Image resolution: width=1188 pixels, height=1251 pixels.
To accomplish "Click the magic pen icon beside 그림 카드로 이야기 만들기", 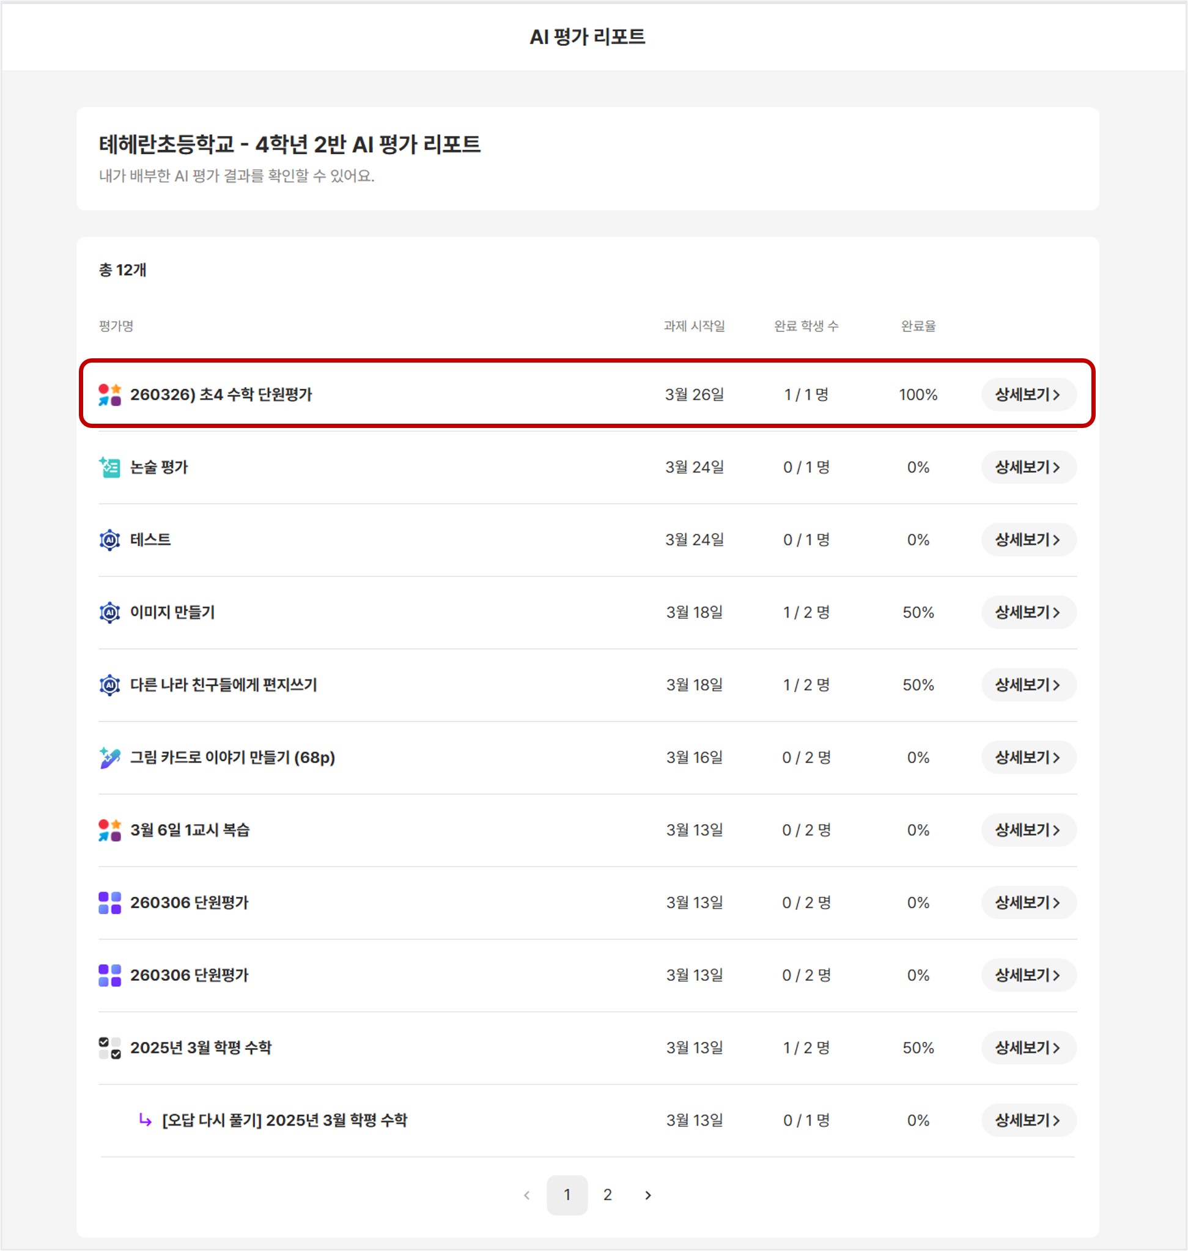I will 109,758.
